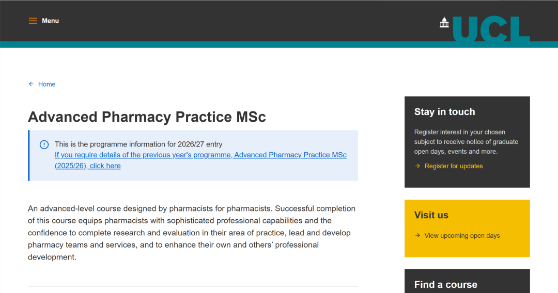Open the Menu label in header
This screenshot has width=558, height=293.
pyautogui.click(x=51, y=21)
